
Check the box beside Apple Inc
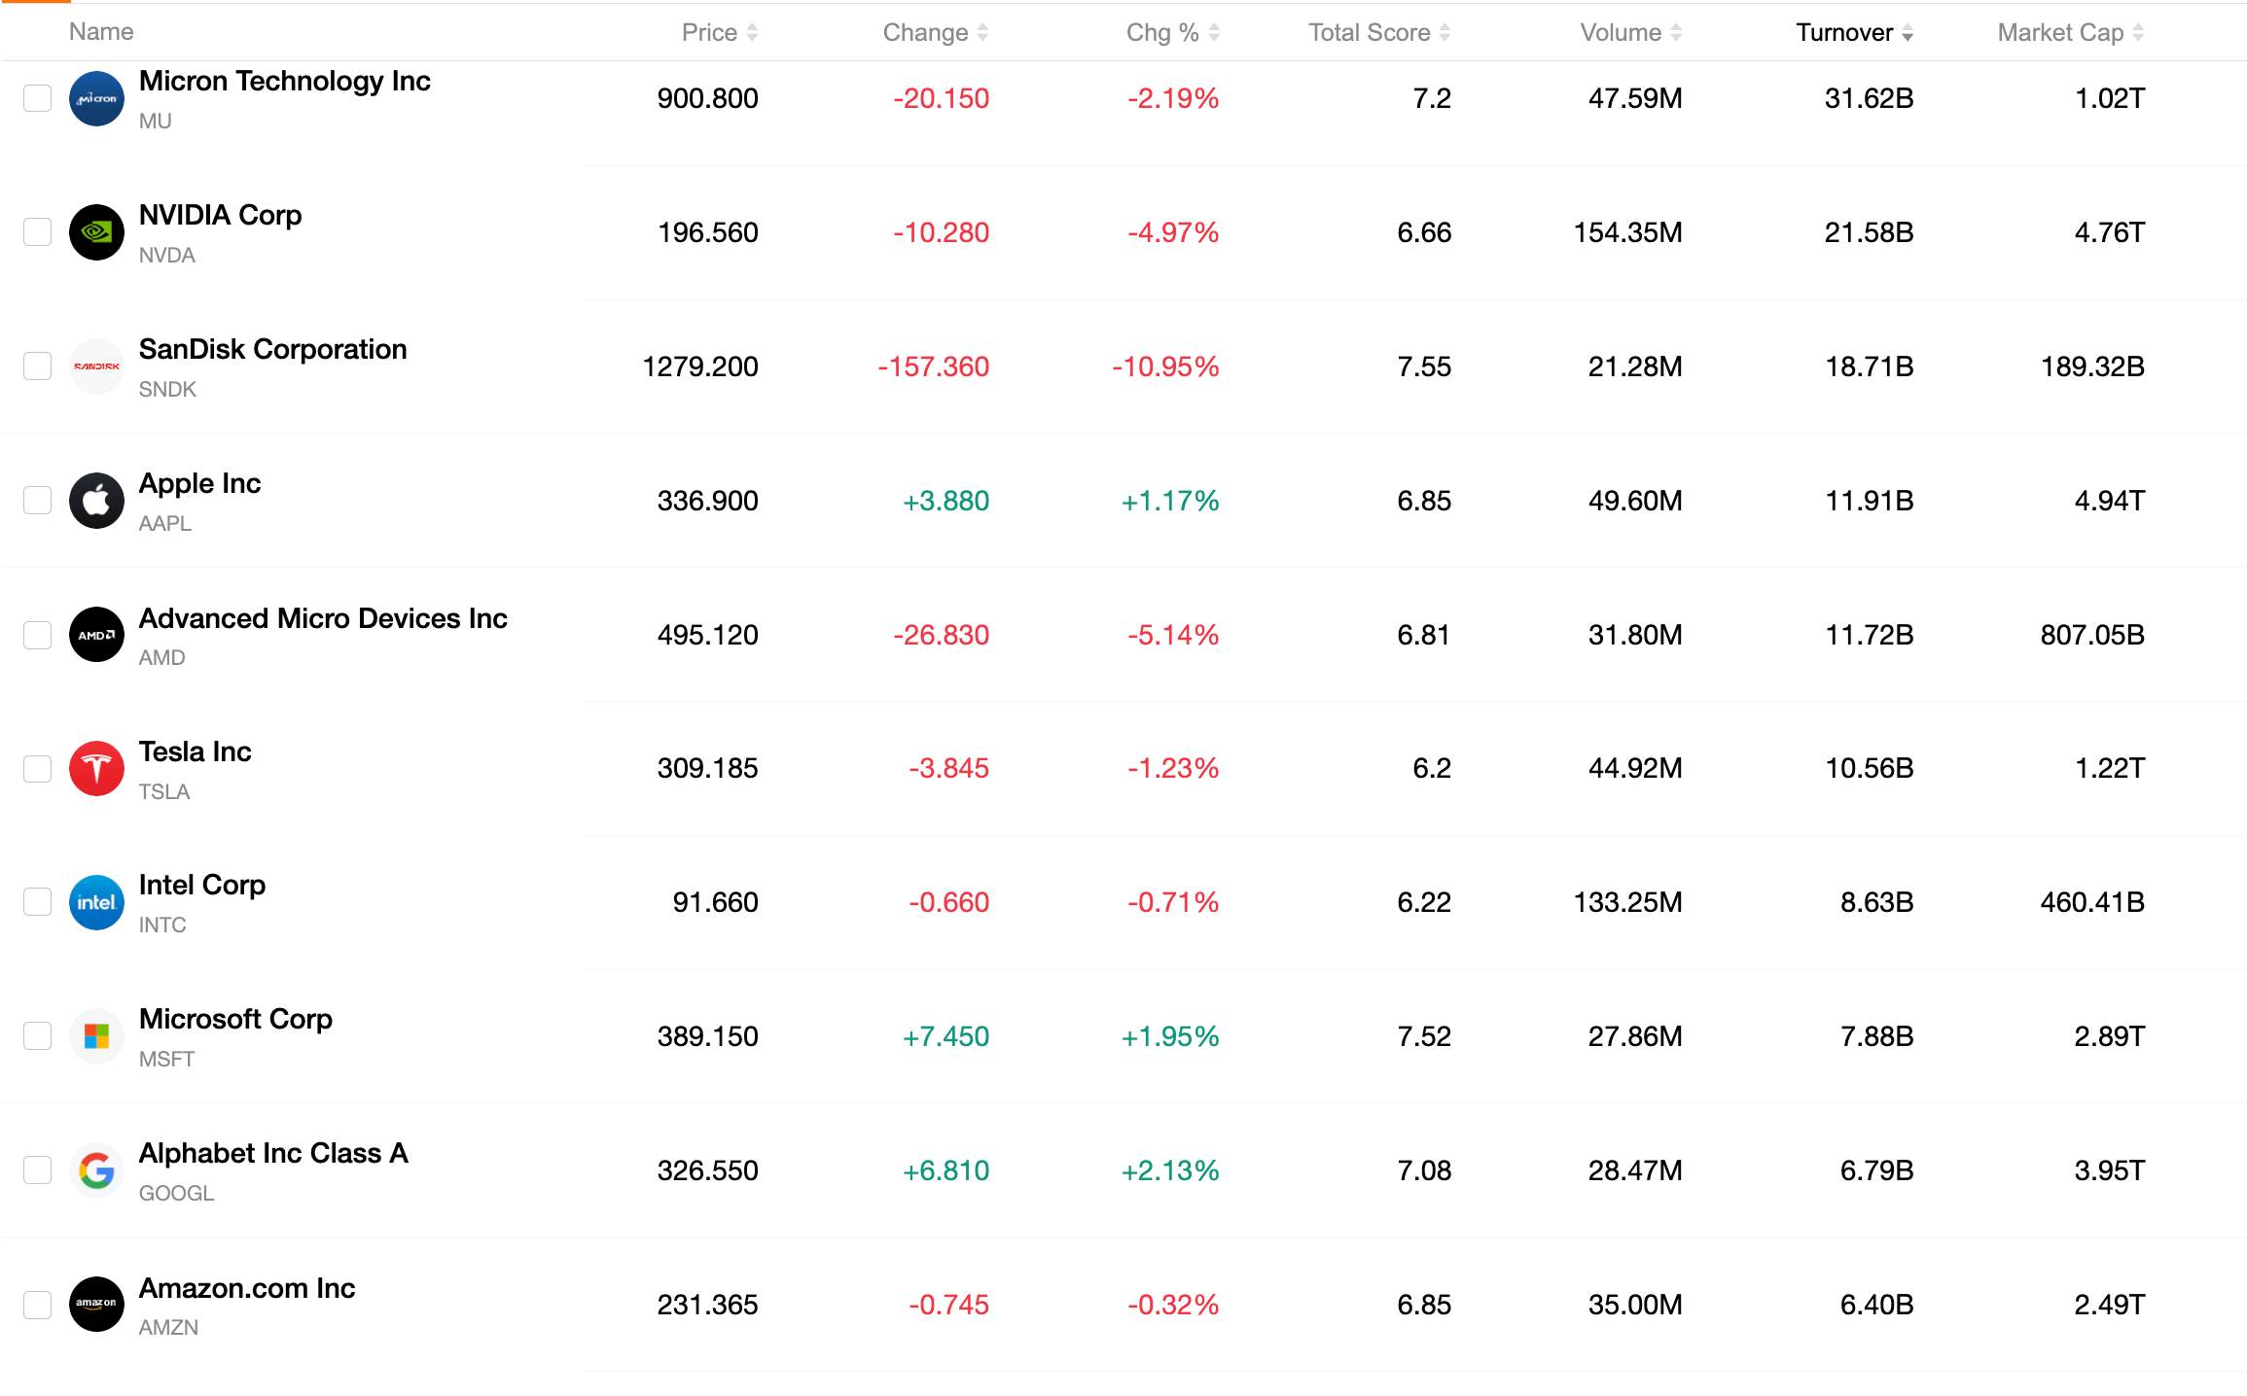pyautogui.click(x=37, y=501)
